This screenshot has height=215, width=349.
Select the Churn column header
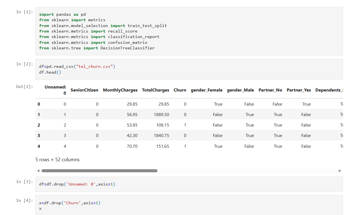click(180, 90)
